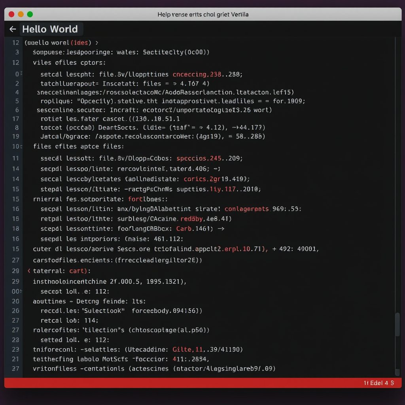
Task: Click the green maximize window button
Action: click(x=30, y=15)
